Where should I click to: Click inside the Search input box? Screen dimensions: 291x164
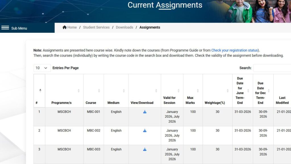click(x=273, y=68)
